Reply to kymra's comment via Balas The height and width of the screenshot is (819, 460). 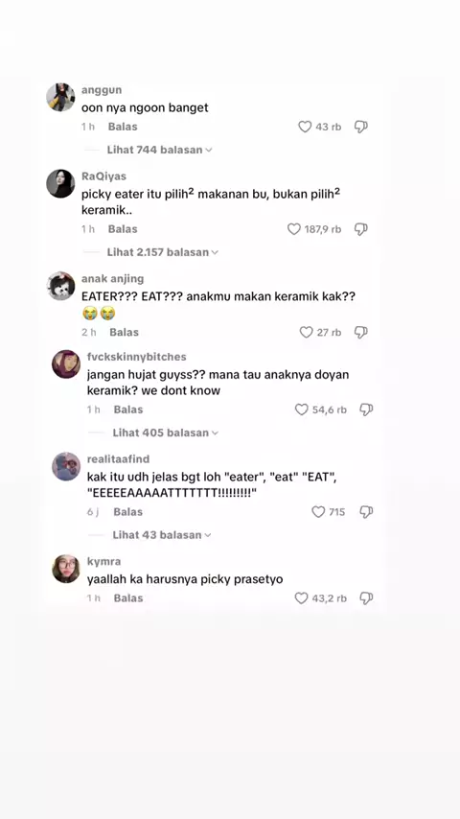point(128,598)
